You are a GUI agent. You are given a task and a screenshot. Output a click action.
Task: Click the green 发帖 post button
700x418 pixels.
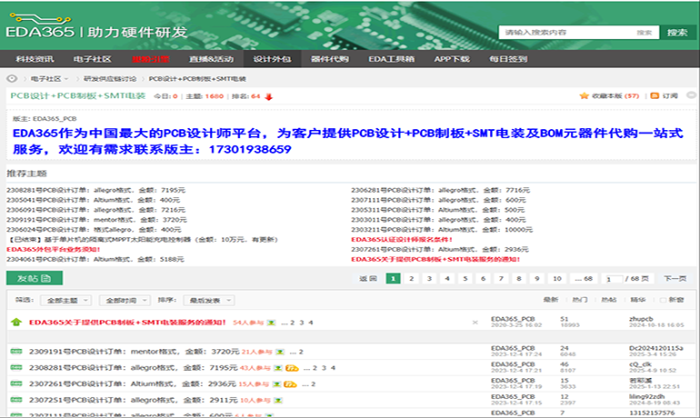pos(35,278)
